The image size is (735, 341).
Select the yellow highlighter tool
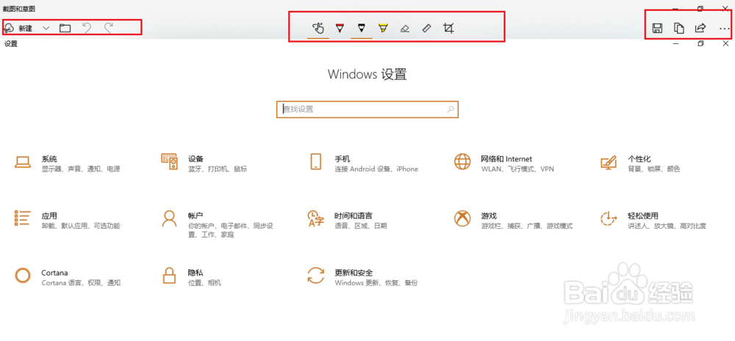coord(383,28)
